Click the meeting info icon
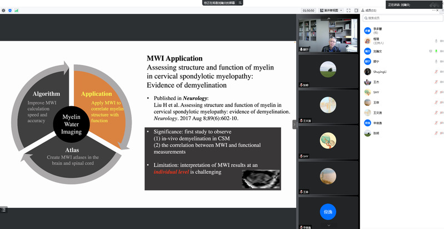The image size is (444, 229). (x=3, y=10)
